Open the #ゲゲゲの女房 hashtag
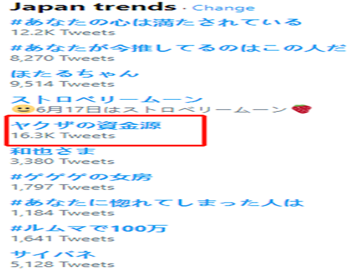This screenshot has height=269, width=358. 82,177
